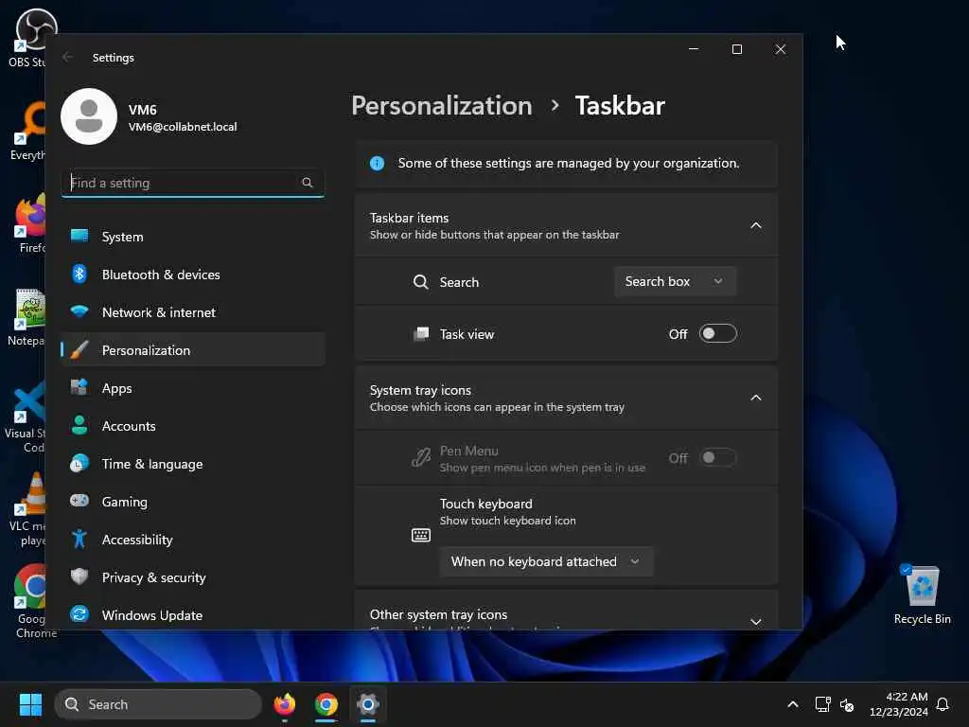The image size is (969, 727).
Task: Click the Personalization paintbrush icon
Action: [79, 350]
